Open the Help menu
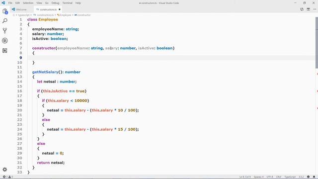 pos(78,3)
